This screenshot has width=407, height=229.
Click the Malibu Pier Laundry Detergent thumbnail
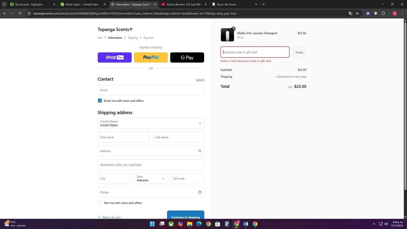[227, 35]
